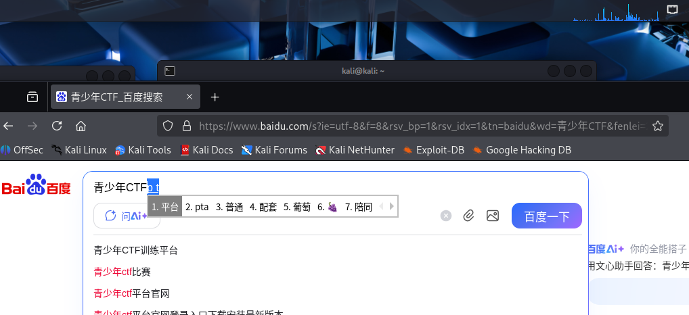Click the Baidu logo
689x315 pixels.
pyautogui.click(x=37, y=186)
